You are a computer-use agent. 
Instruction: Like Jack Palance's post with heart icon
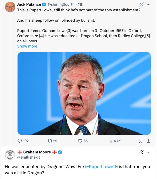click(80, 141)
